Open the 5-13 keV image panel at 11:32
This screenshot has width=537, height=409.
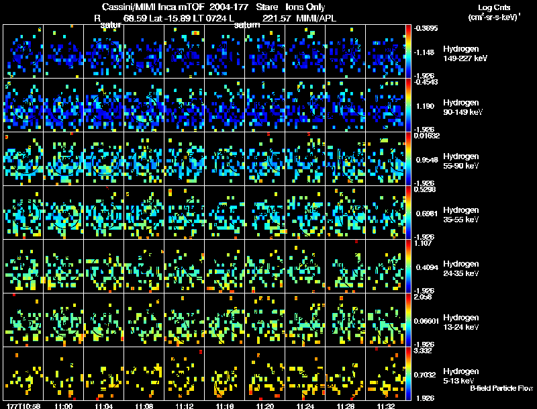pyautogui.click(x=385, y=374)
